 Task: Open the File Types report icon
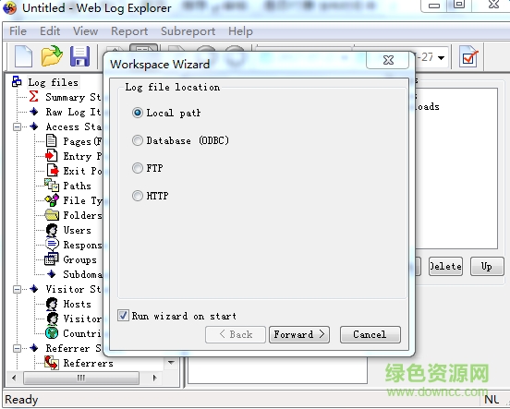click(52, 200)
